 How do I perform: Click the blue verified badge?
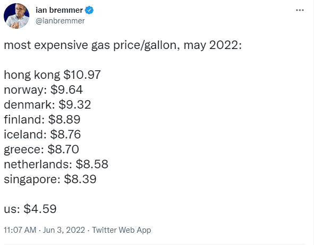tap(89, 10)
